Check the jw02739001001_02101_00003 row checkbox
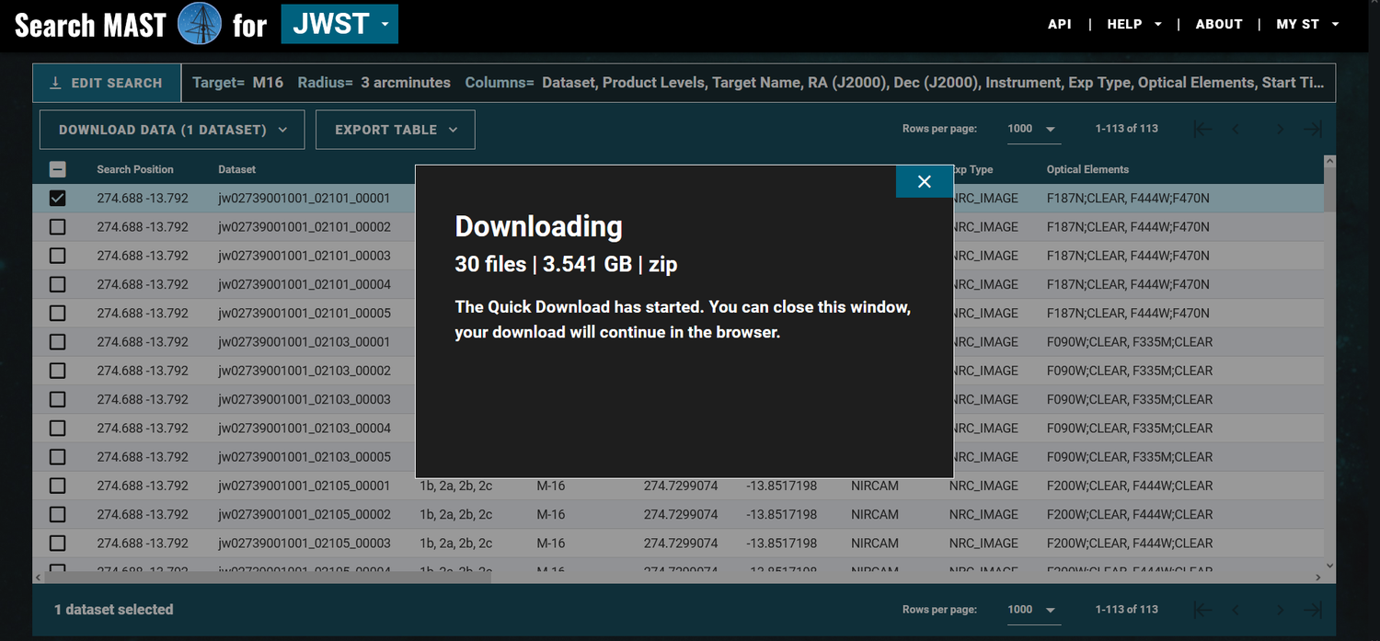The height and width of the screenshot is (641, 1380). point(57,256)
